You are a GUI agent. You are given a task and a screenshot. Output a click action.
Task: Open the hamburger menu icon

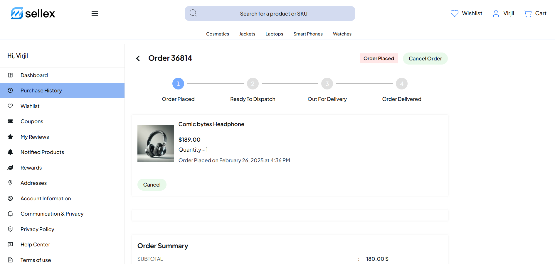click(95, 13)
